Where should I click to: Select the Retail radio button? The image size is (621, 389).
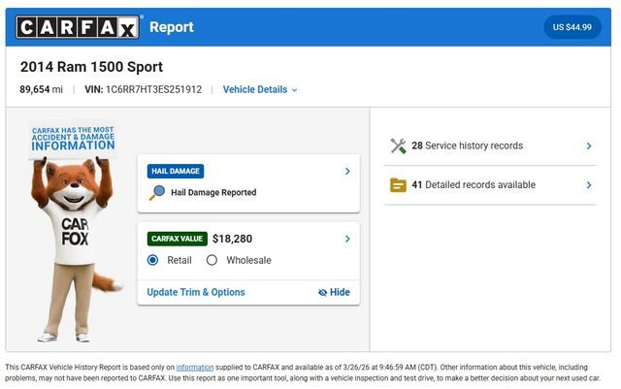(x=153, y=260)
